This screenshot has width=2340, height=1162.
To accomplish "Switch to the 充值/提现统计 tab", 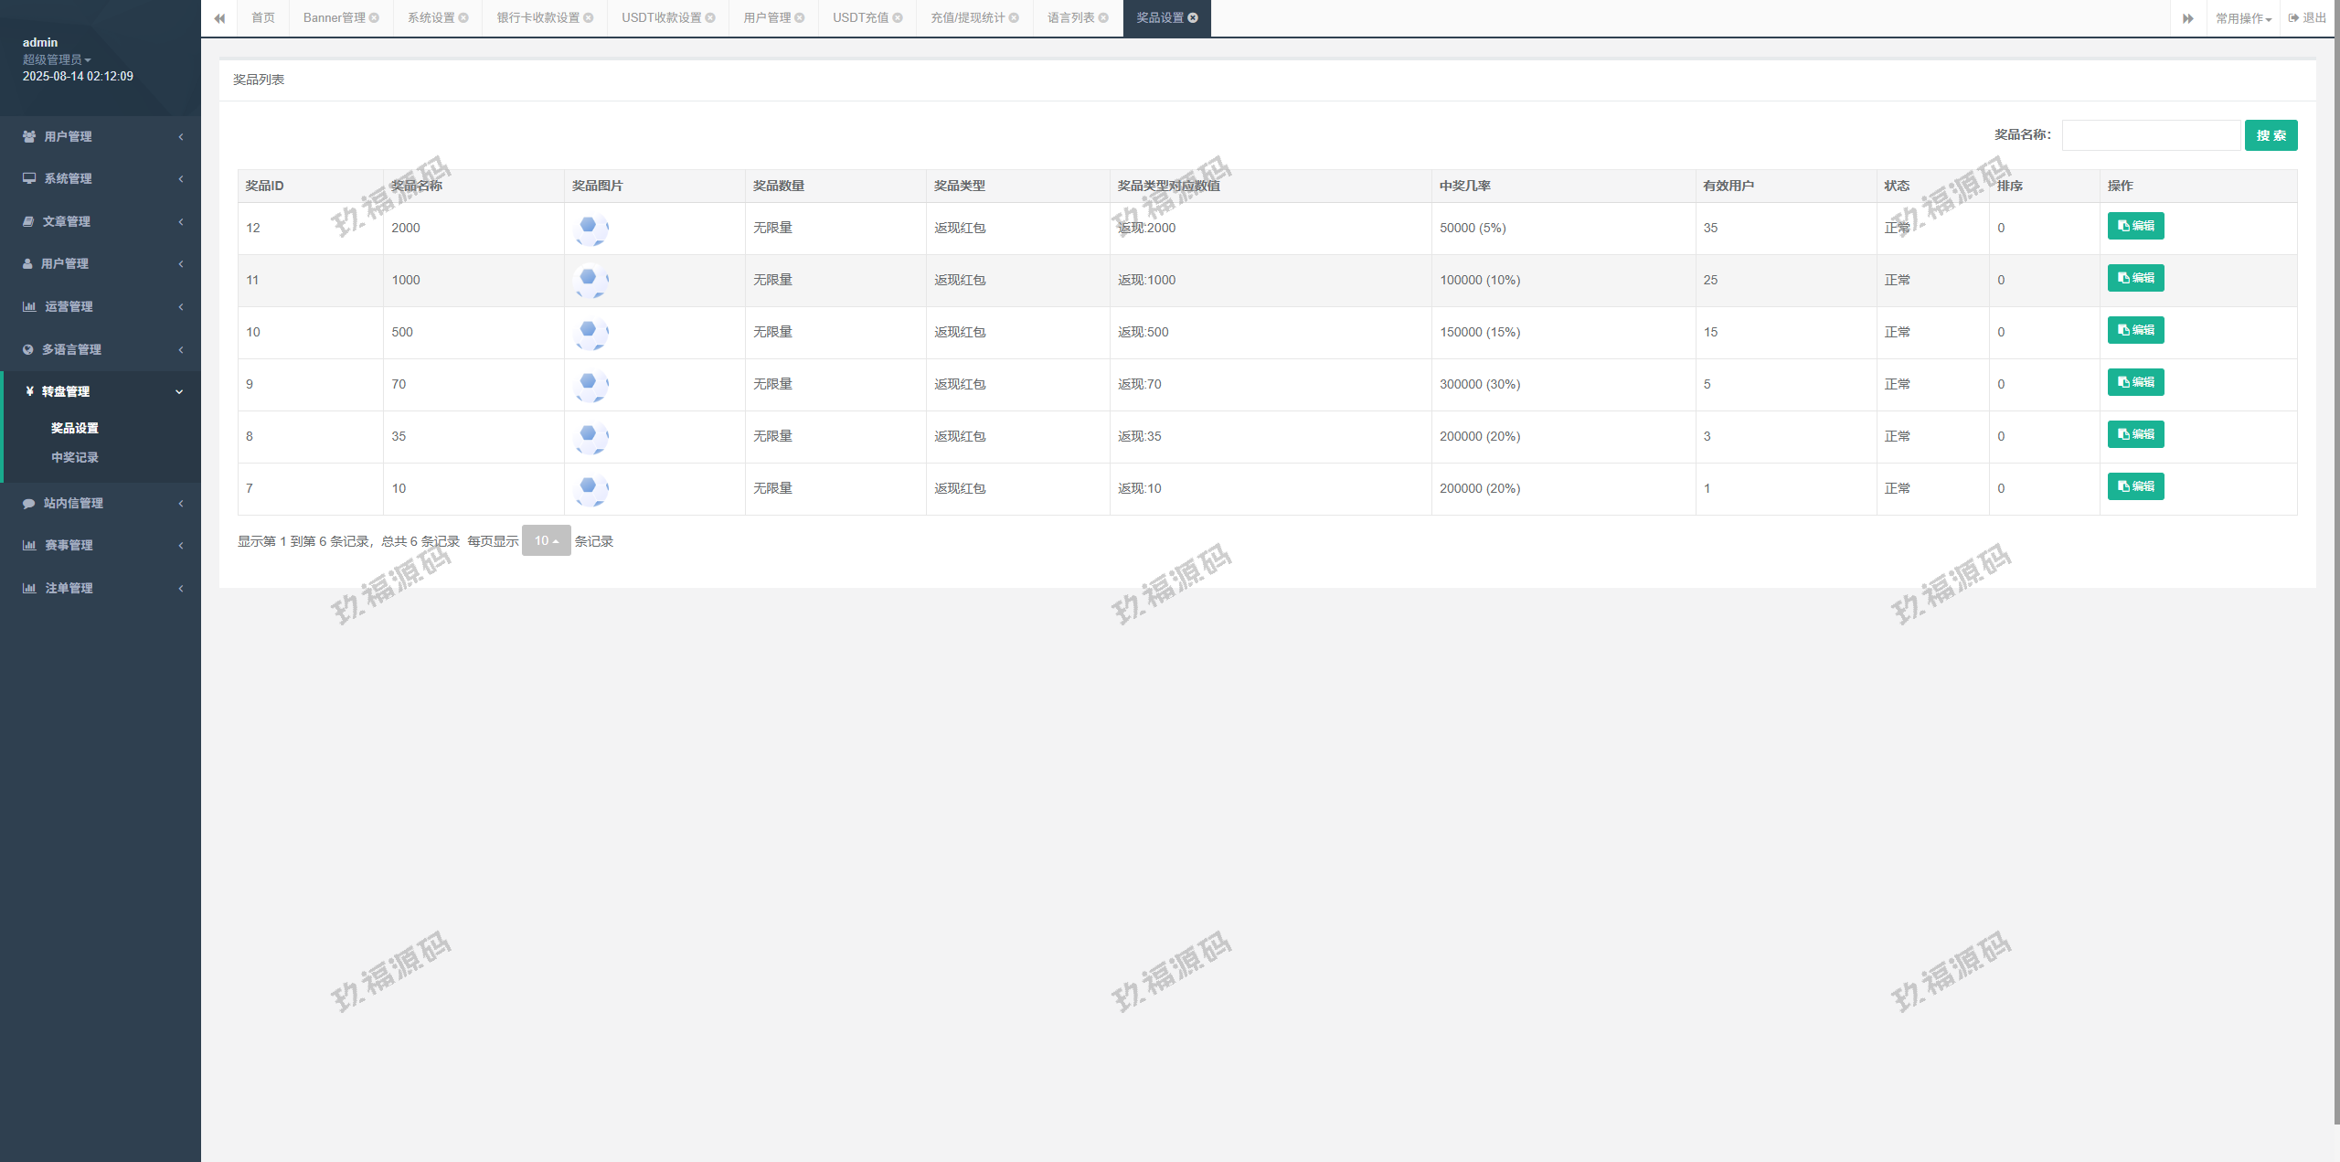I will (x=967, y=18).
